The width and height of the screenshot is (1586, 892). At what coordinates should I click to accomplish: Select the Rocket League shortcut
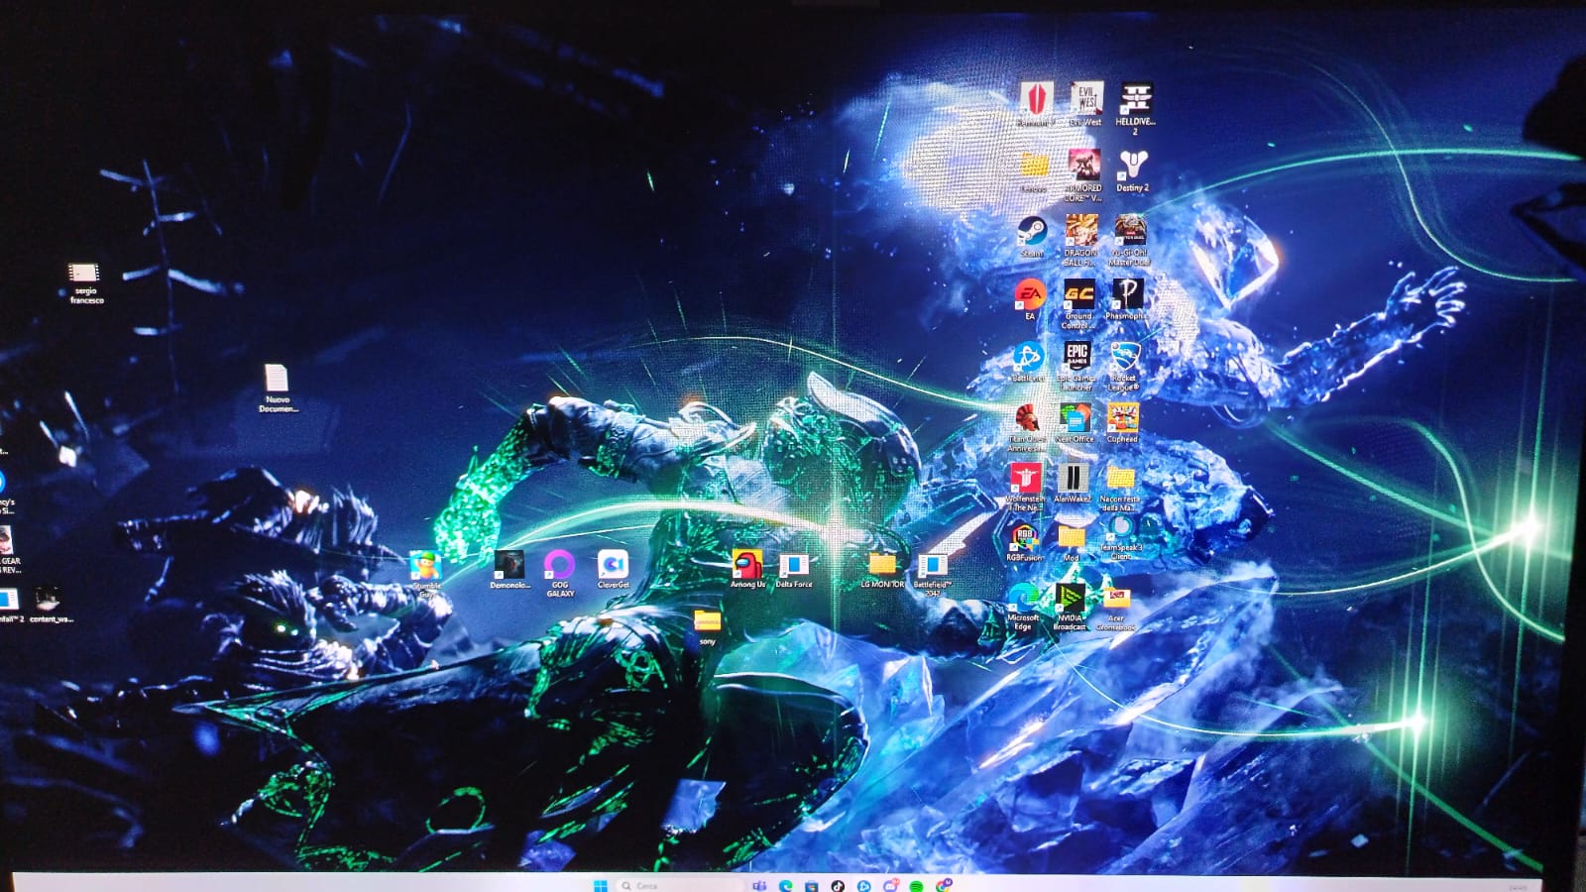click(x=1124, y=357)
